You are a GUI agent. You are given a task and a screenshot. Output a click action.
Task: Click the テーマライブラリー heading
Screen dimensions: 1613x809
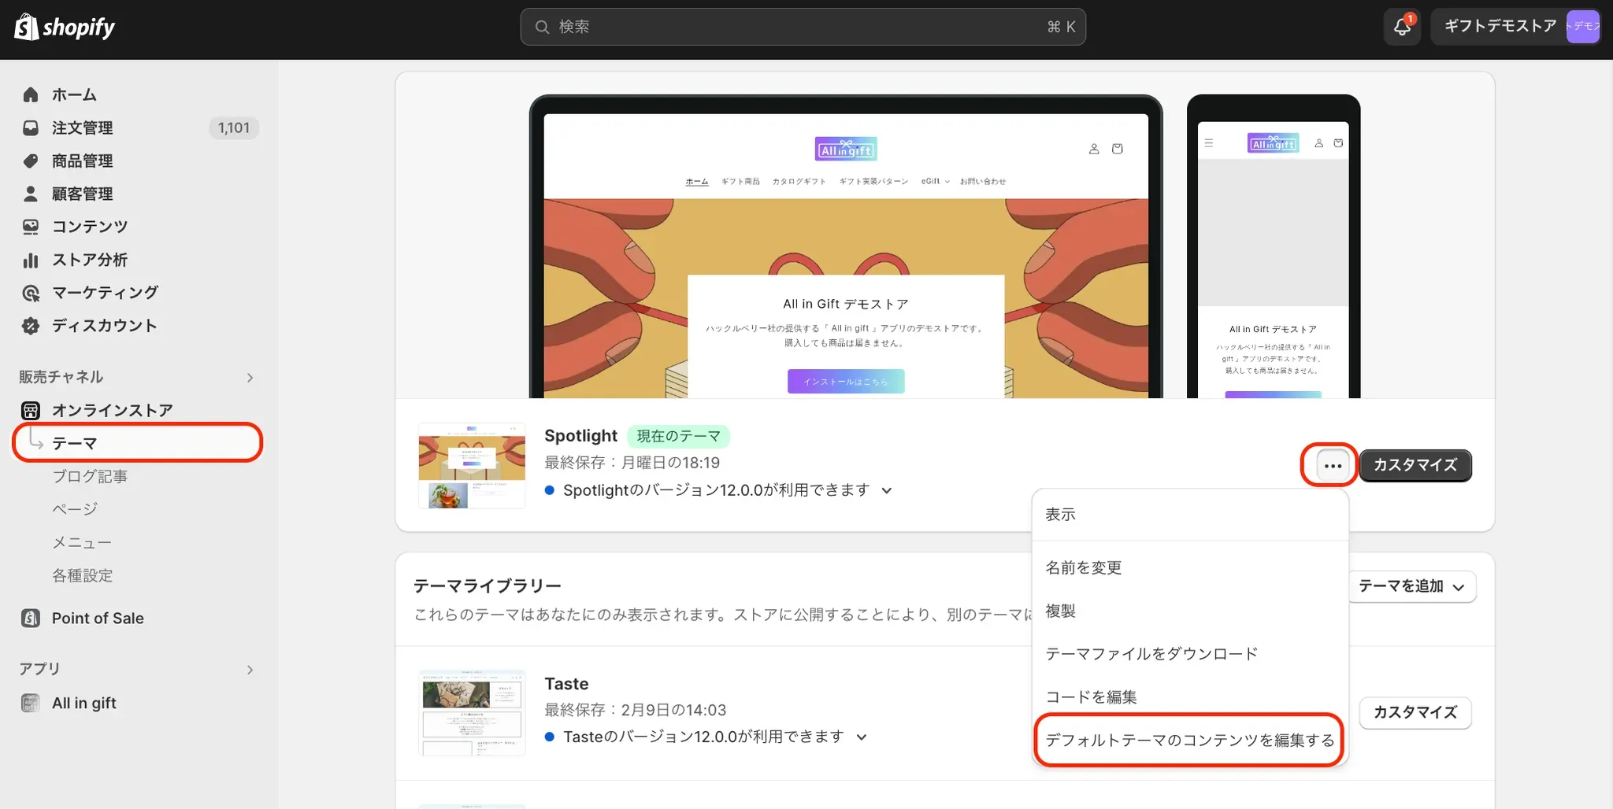click(x=488, y=586)
